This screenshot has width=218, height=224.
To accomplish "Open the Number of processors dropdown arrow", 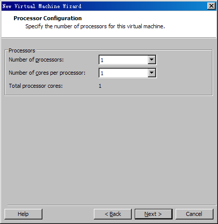I will 151,60.
